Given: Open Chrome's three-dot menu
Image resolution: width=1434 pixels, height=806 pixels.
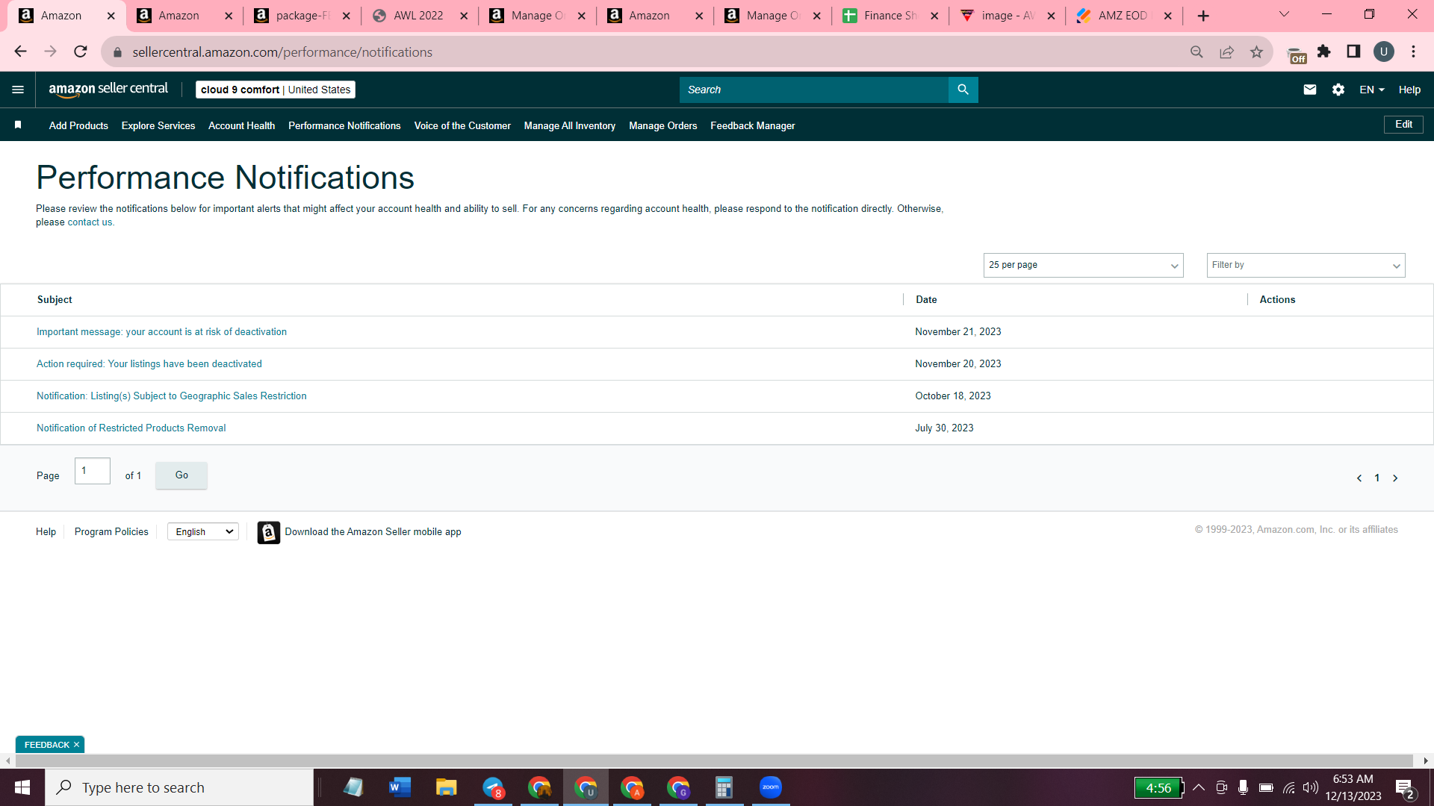Looking at the screenshot, I should [x=1414, y=51].
